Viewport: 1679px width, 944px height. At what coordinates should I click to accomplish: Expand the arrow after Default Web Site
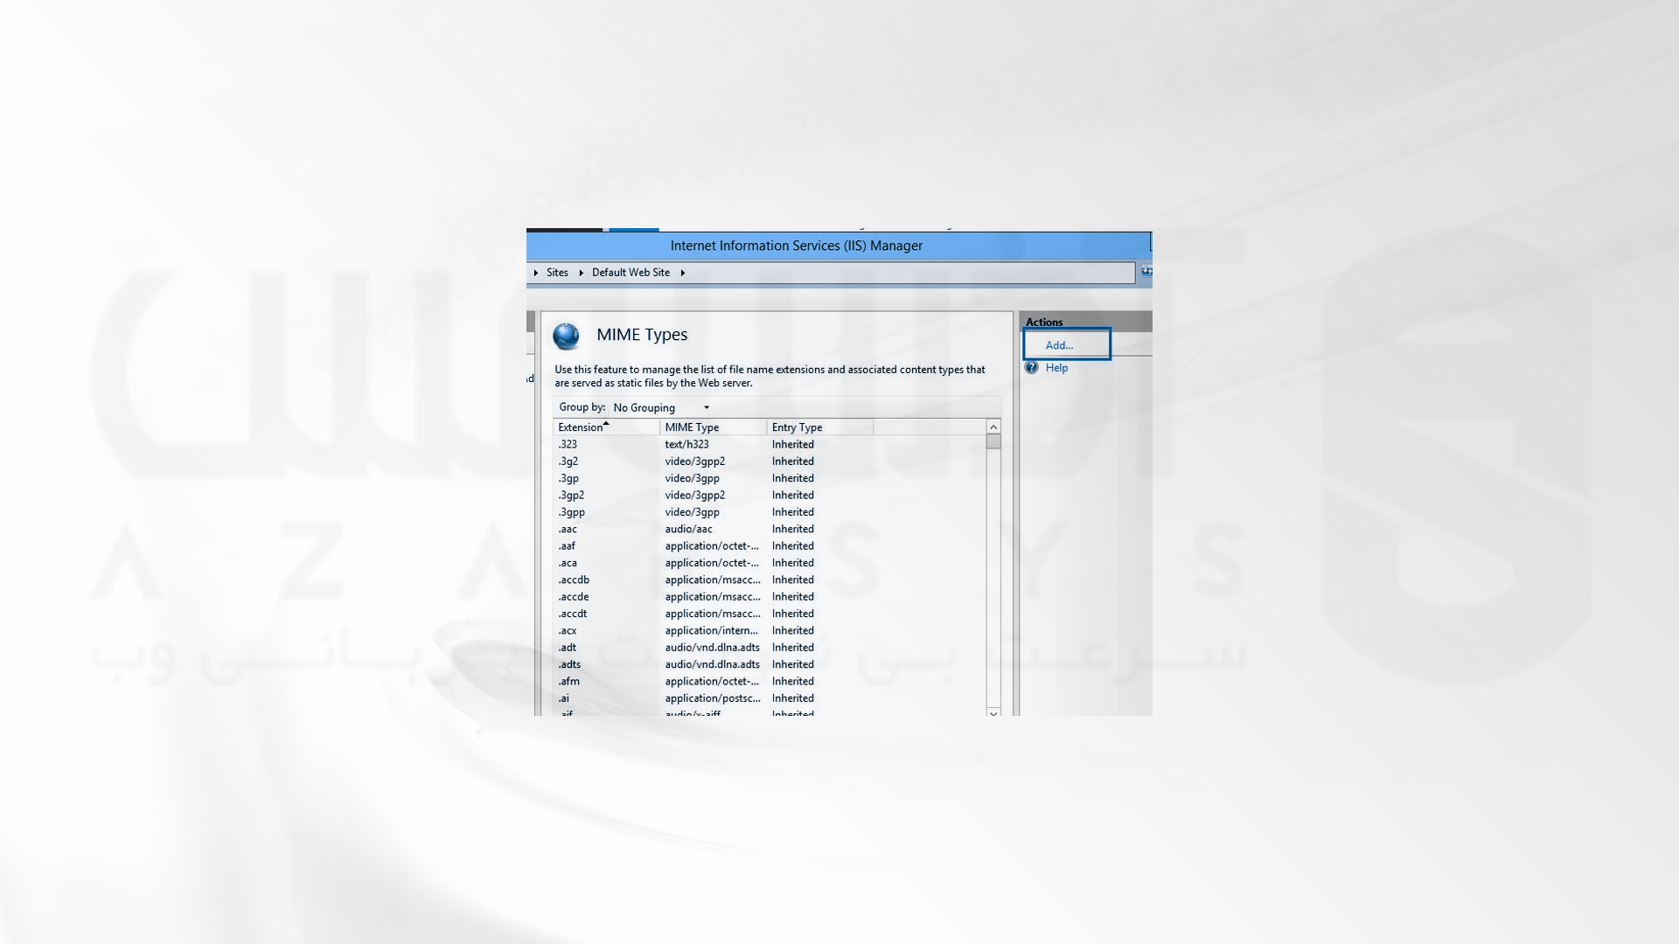(683, 273)
